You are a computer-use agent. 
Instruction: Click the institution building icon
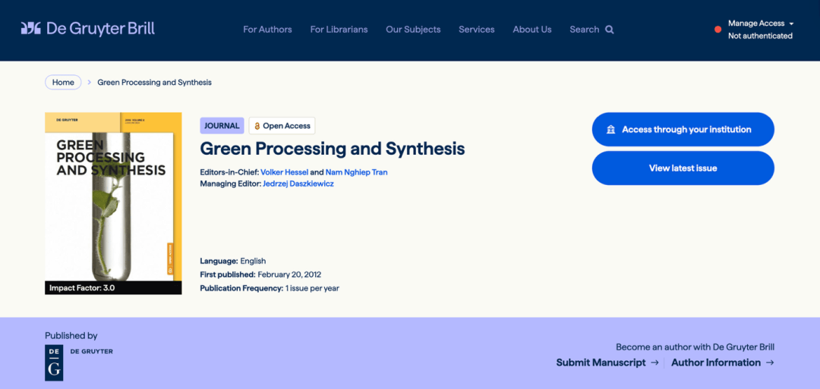pyautogui.click(x=610, y=130)
